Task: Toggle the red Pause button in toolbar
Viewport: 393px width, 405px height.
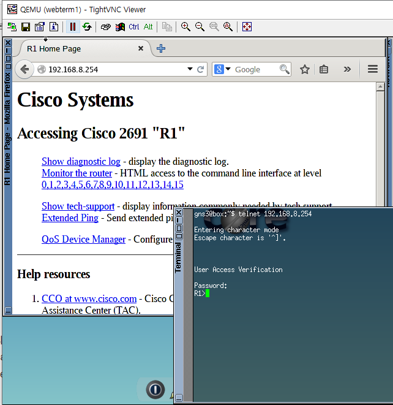Action: point(73,26)
